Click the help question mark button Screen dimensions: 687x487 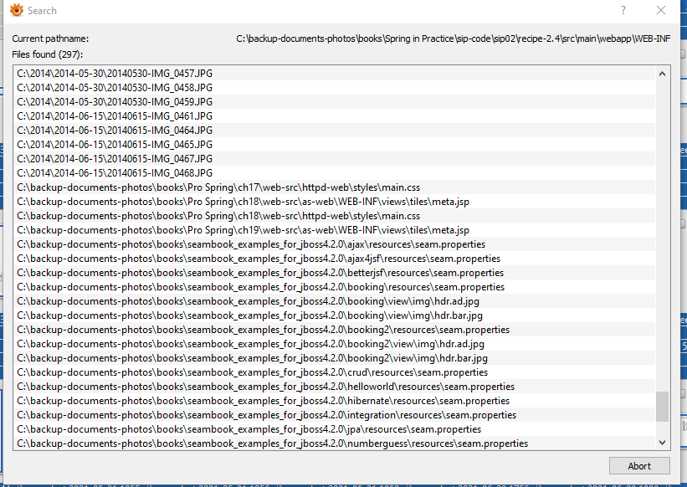623,11
